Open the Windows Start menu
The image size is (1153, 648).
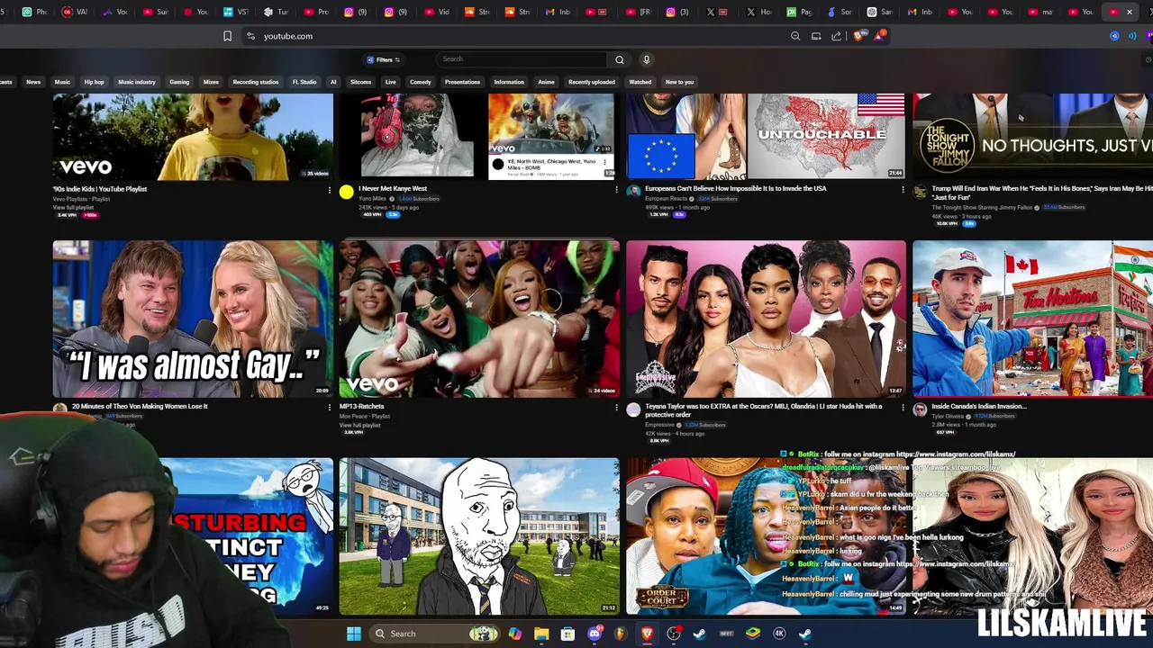354,634
